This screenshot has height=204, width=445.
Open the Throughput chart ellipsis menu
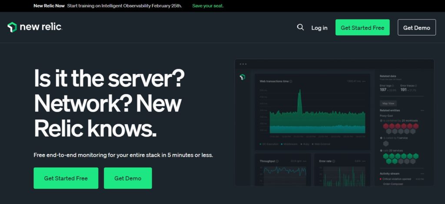click(x=305, y=161)
